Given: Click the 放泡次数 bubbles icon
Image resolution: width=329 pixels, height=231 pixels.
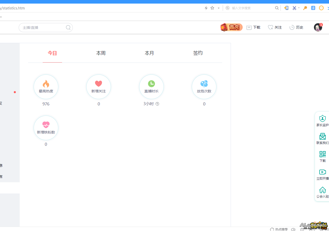Looking at the screenshot, I should tap(204, 84).
